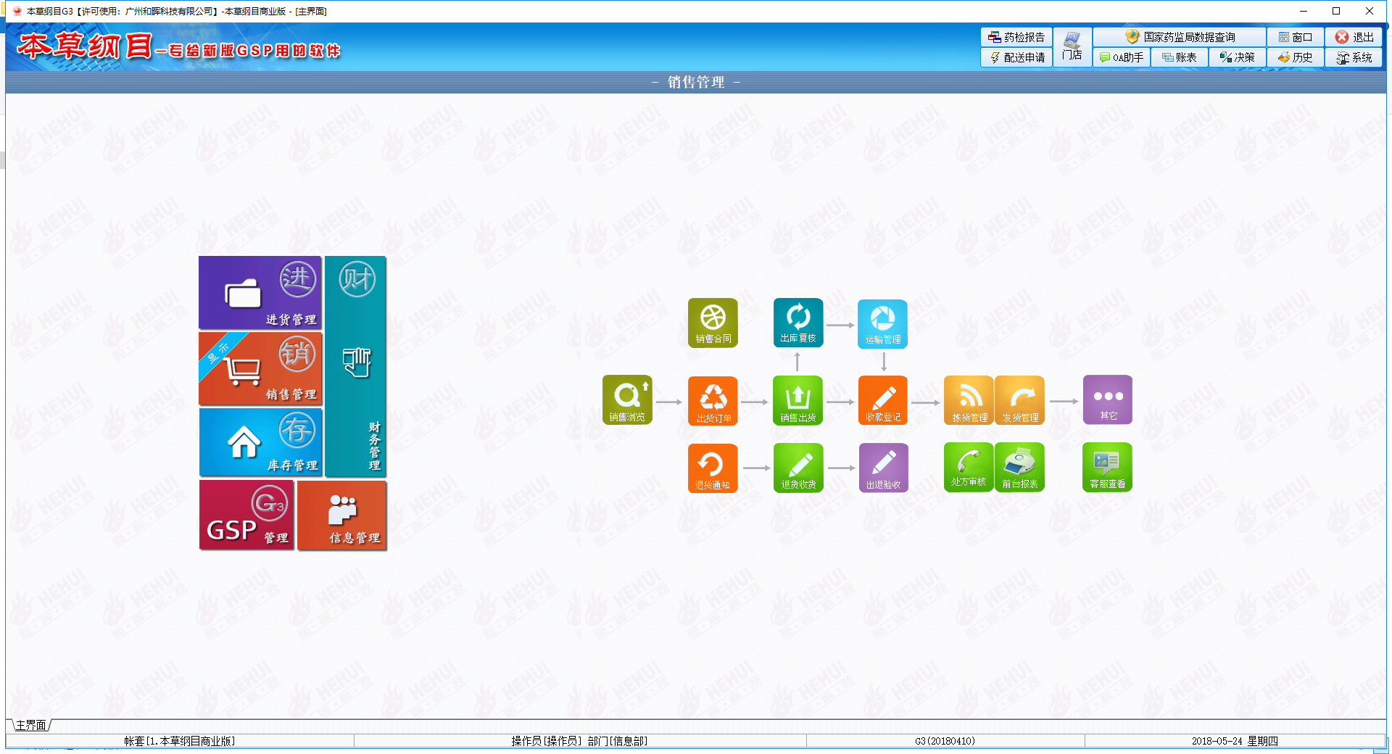Open the 历史 history button
The width and height of the screenshot is (1392, 754).
(x=1296, y=57)
